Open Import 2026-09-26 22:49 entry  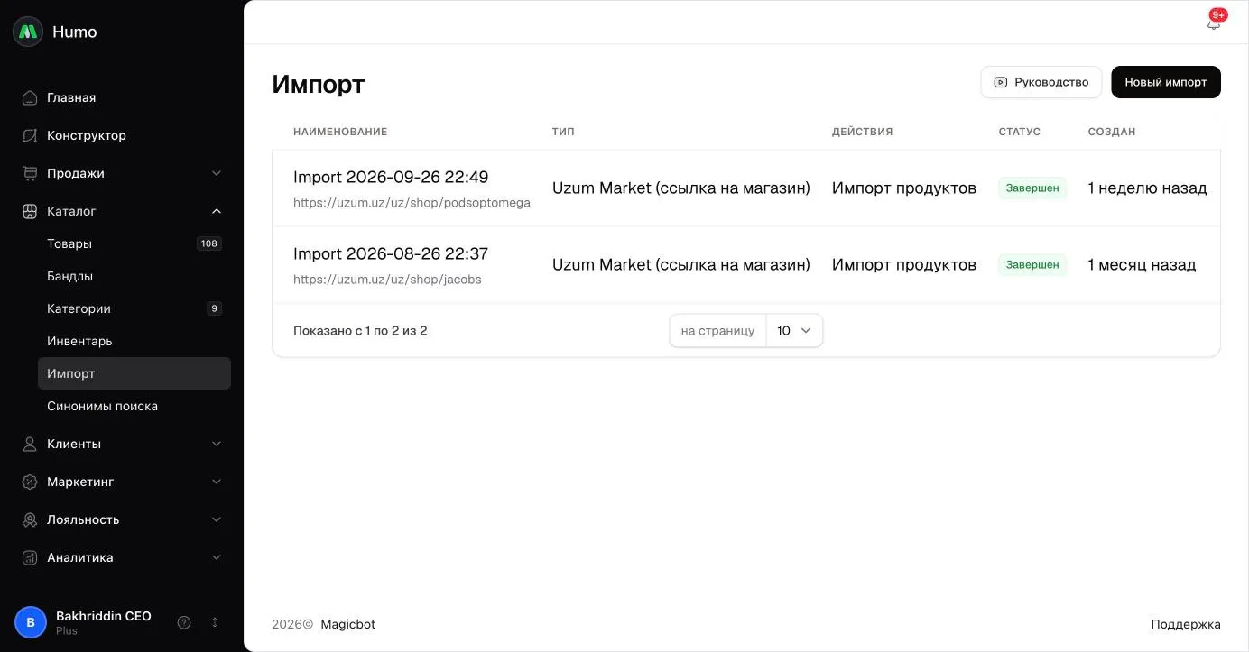pyautogui.click(x=391, y=177)
